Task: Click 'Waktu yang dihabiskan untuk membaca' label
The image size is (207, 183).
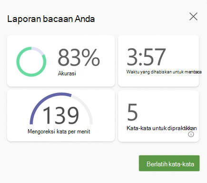Action: 164,72
